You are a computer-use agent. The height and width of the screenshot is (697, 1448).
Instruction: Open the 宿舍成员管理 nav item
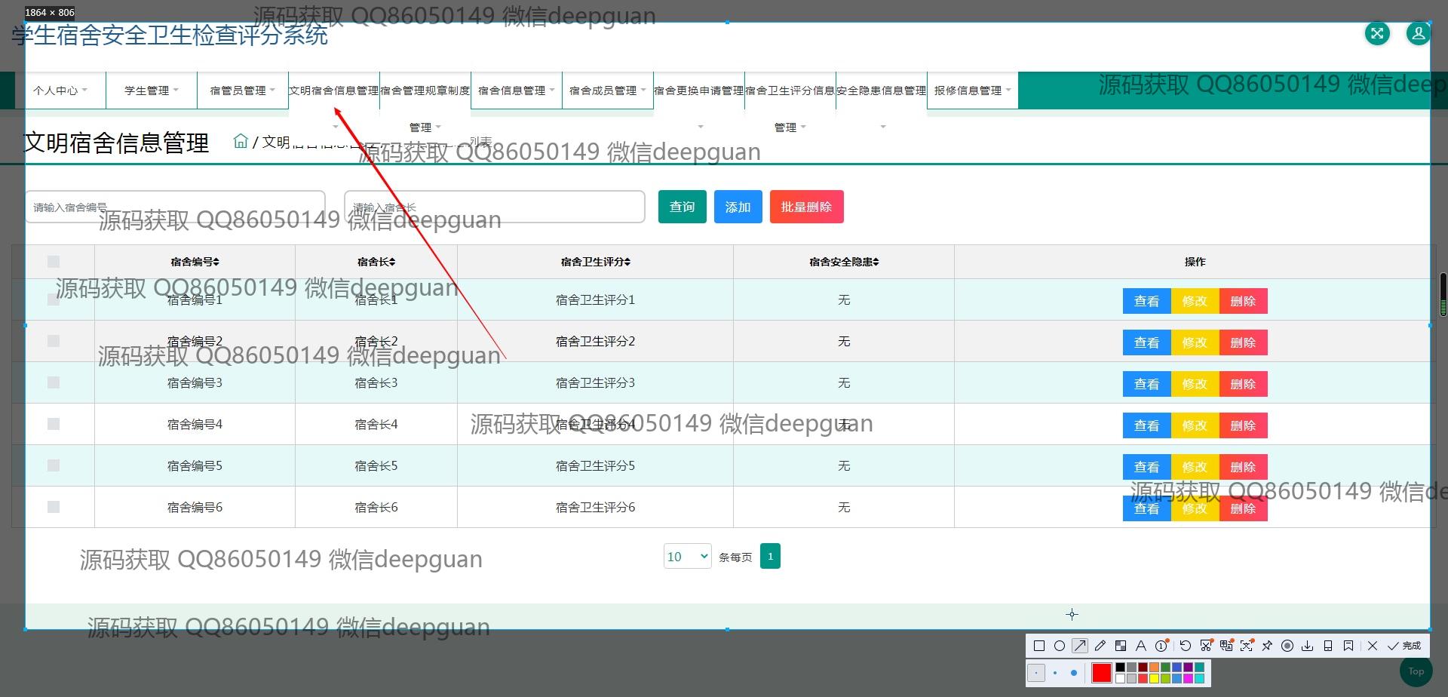pos(608,91)
